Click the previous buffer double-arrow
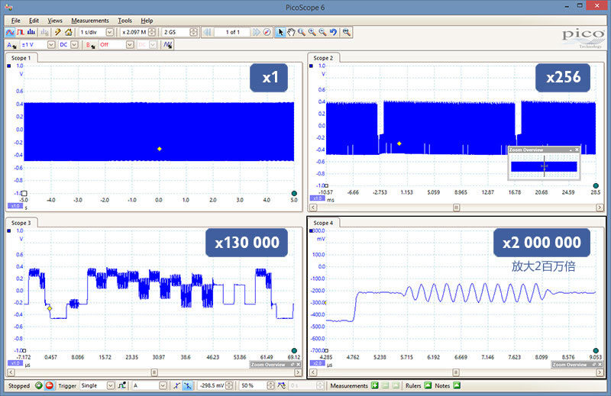The width and height of the screenshot is (611, 396). 207,32
